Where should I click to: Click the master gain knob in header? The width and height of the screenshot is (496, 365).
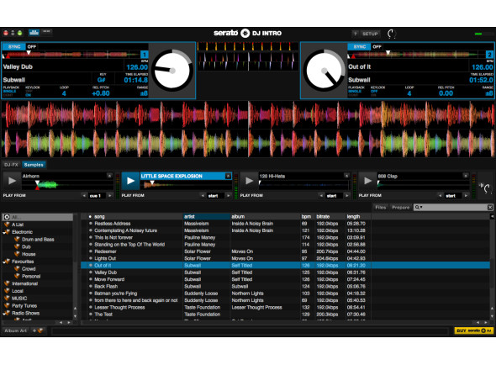pos(392,34)
